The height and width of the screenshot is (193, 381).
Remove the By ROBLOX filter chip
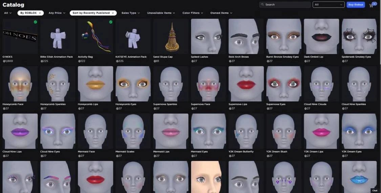40,13
